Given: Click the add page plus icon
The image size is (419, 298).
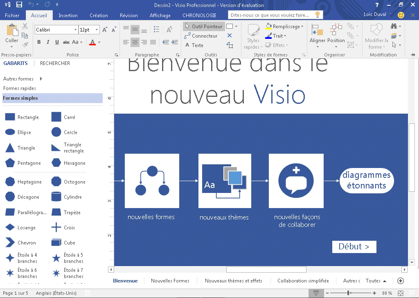Looking at the screenshot, I should pyautogui.click(x=400, y=281).
